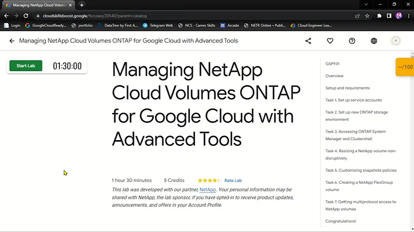Open a new tab with the plus icon
The width and height of the screenshot is (414, 232).
point(82,5)
